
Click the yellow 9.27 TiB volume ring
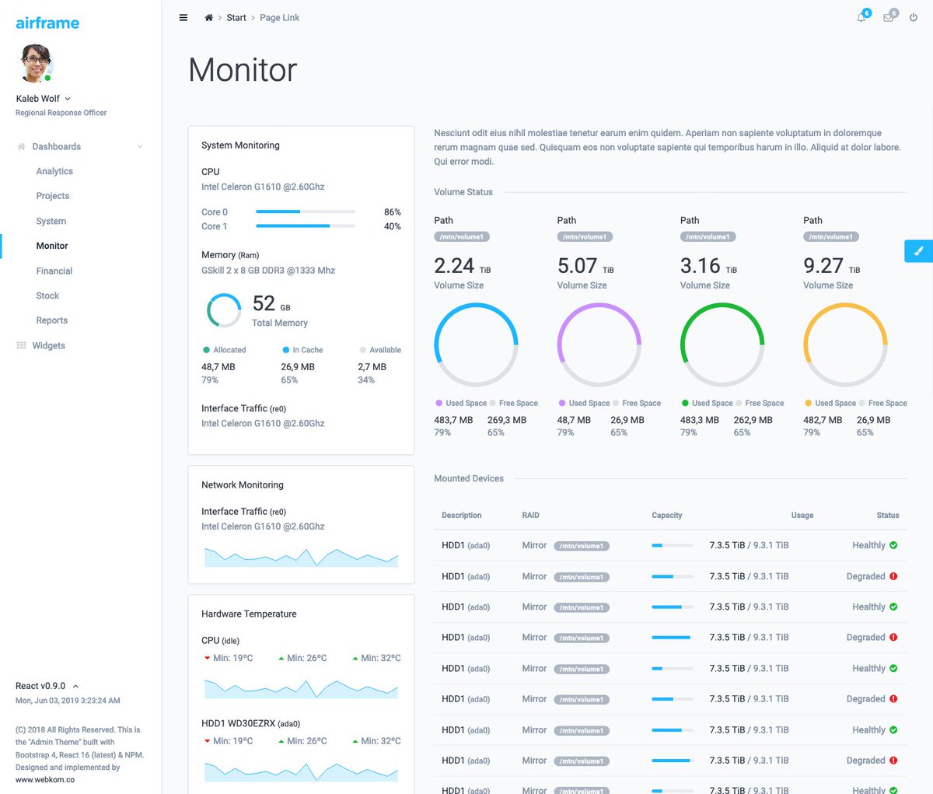click(845, 345)
